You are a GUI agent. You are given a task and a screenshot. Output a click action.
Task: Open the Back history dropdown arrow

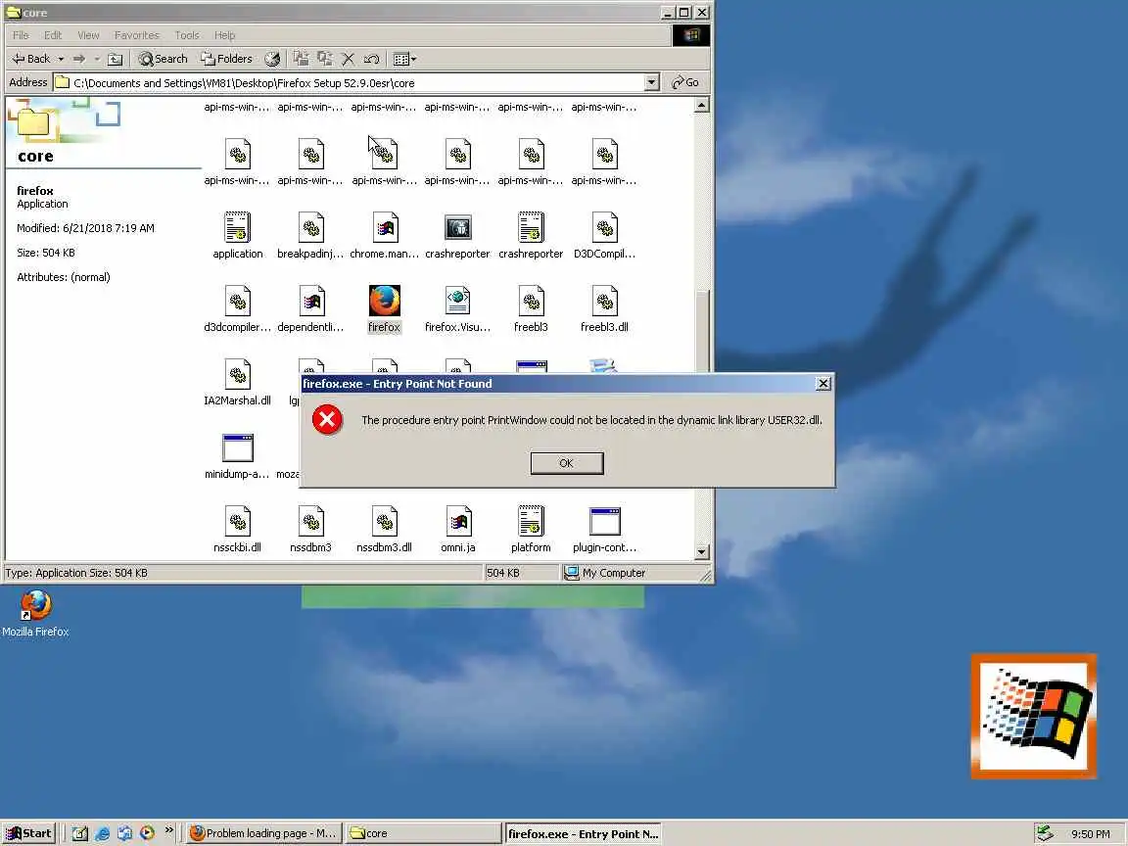[61, 59]
